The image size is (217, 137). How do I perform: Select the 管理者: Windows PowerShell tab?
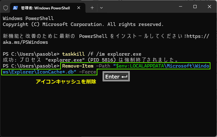pyautogui.click(x=48, y=8)
